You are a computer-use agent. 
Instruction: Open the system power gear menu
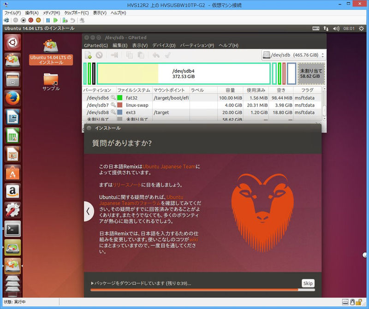[361, 29]
